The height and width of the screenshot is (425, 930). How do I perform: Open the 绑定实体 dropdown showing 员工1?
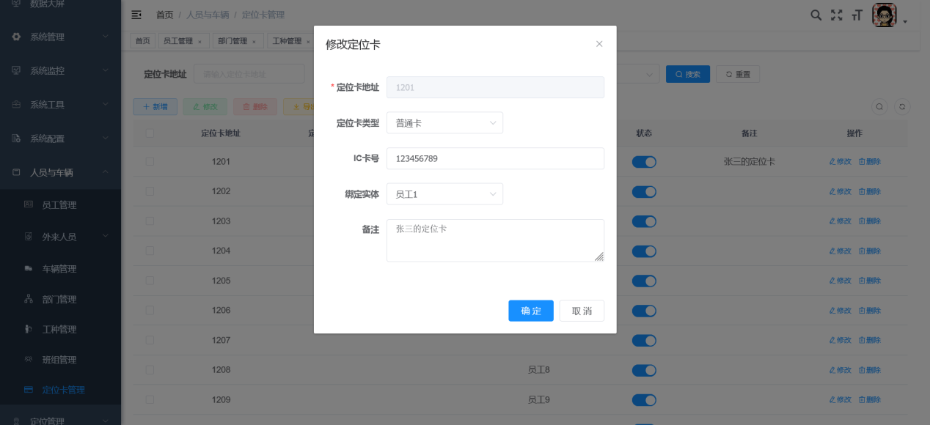[x=444, y=193]
